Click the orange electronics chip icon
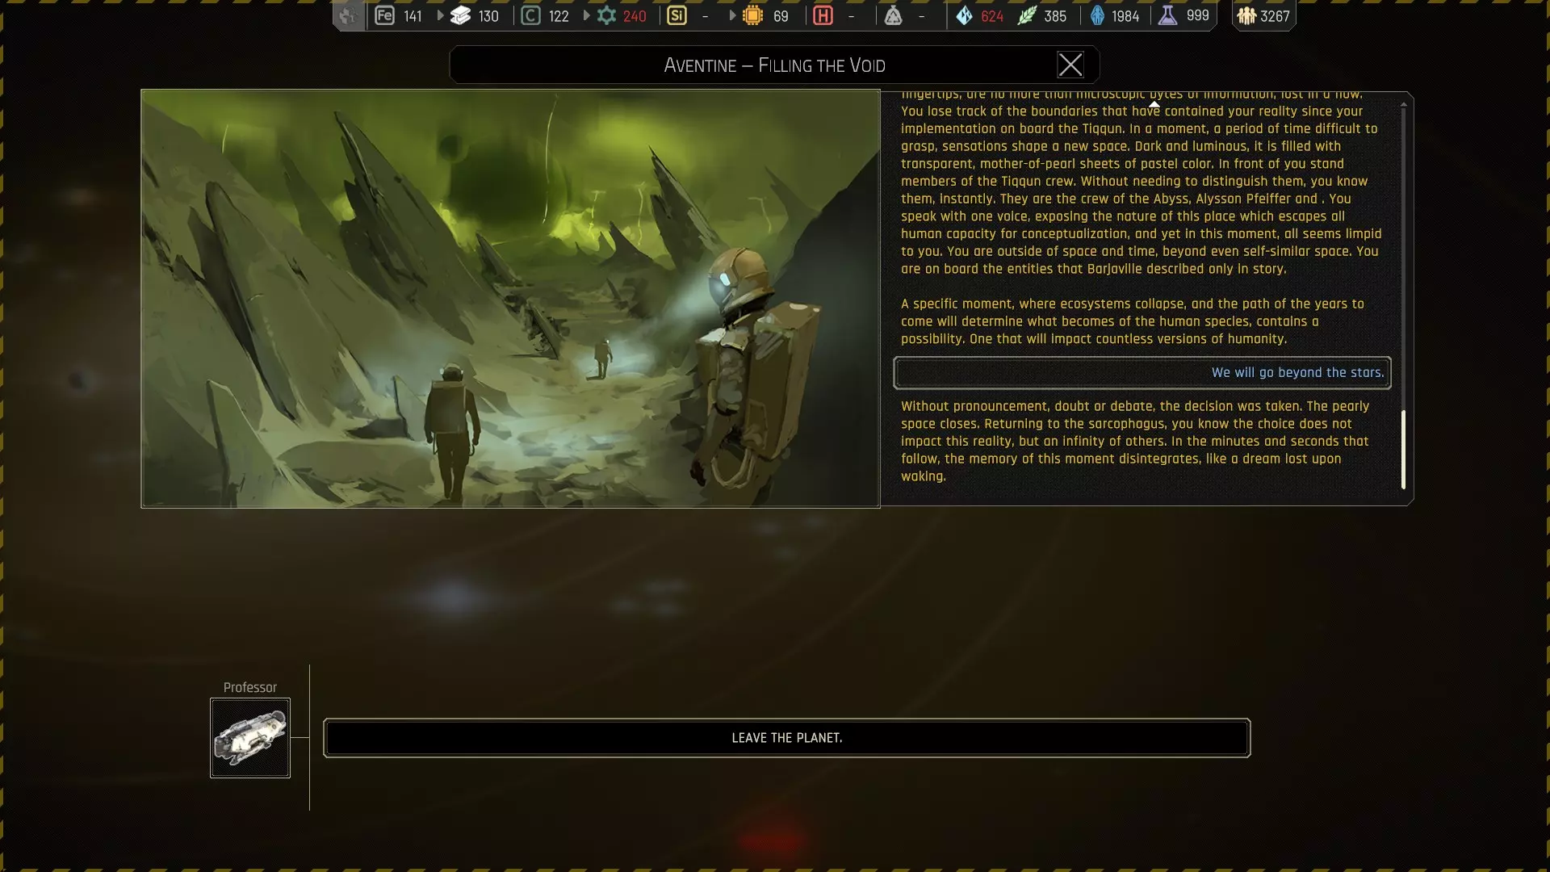1550x872 pixels. (752, 15)
